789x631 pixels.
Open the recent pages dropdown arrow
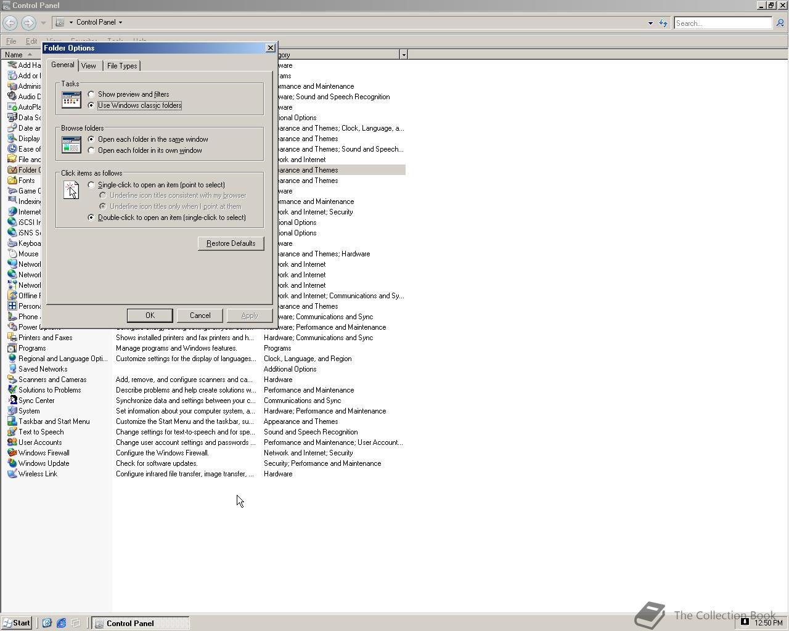tap(43, 23)
